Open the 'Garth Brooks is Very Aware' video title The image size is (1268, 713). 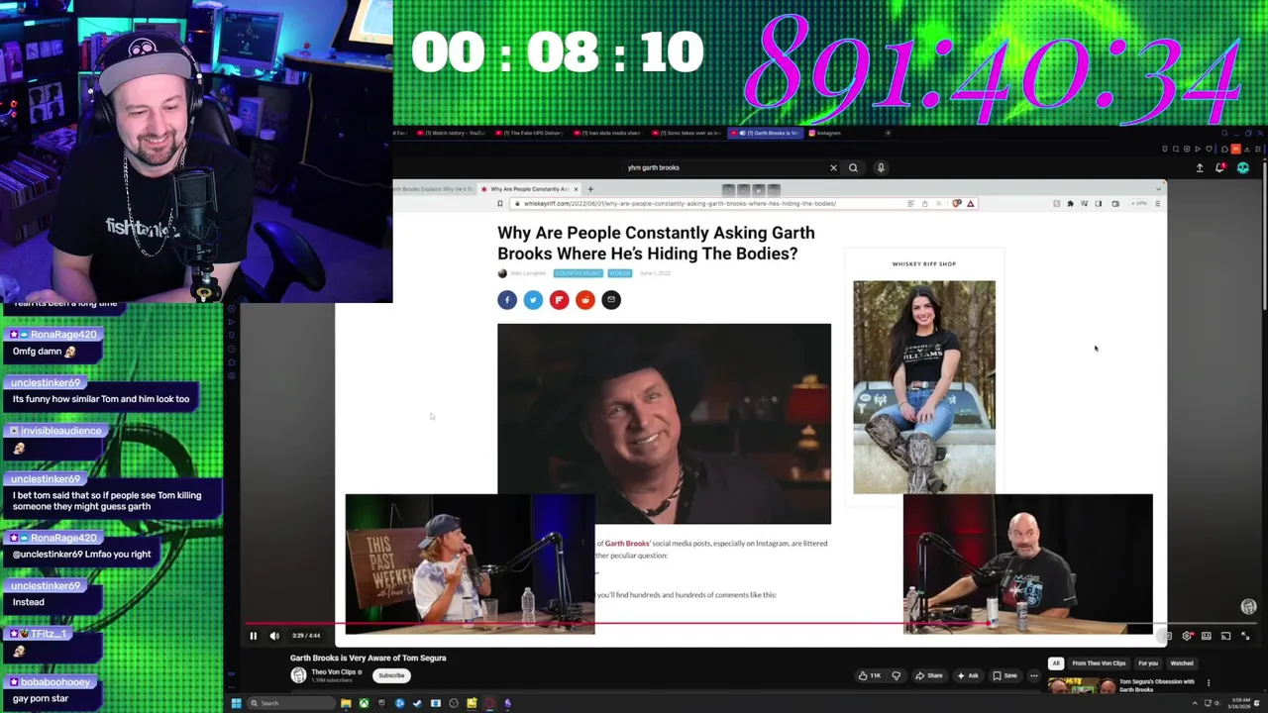click(x=369, y=658)
